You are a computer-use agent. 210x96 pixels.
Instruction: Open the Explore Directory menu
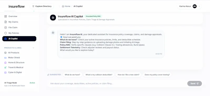point(42,6)
